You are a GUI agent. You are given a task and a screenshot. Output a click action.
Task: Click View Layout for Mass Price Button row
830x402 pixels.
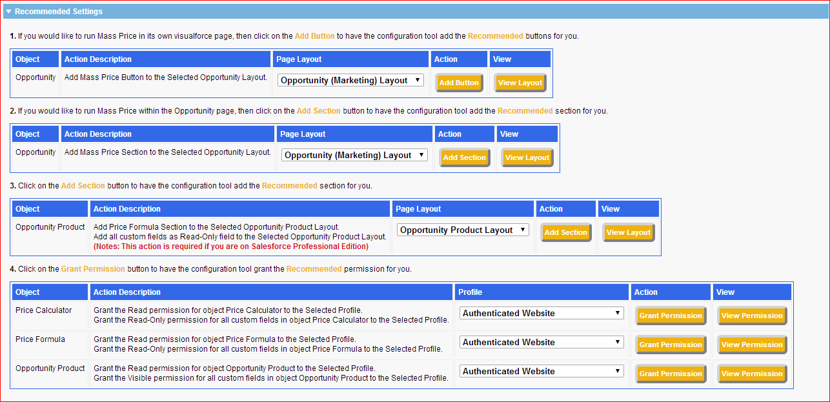[x=520, y=83]
